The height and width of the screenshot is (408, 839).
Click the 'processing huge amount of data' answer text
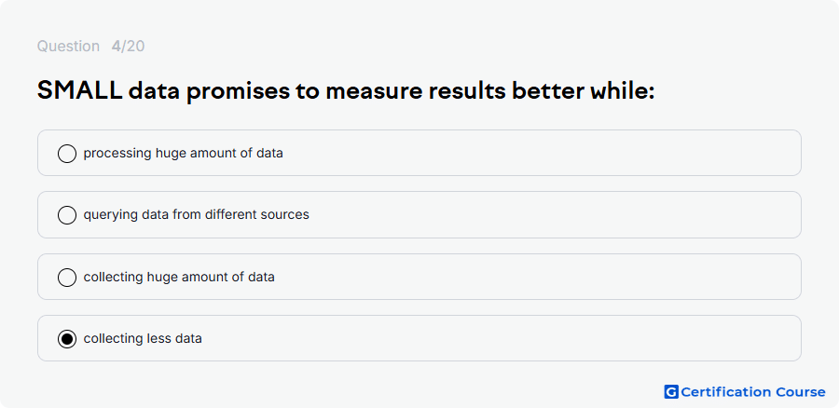coord(183,154)
